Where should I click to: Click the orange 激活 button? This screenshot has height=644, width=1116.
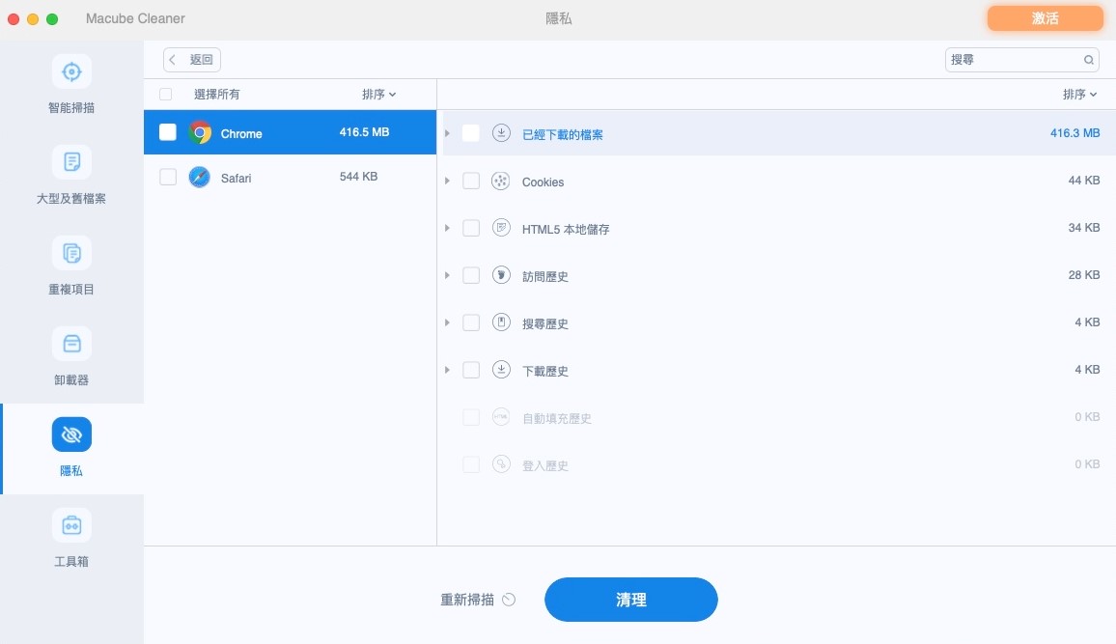pos(1045,18)
